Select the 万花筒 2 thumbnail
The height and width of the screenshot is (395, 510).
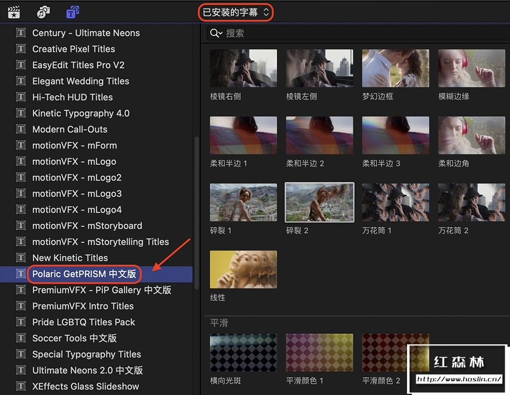coord(472,202)
